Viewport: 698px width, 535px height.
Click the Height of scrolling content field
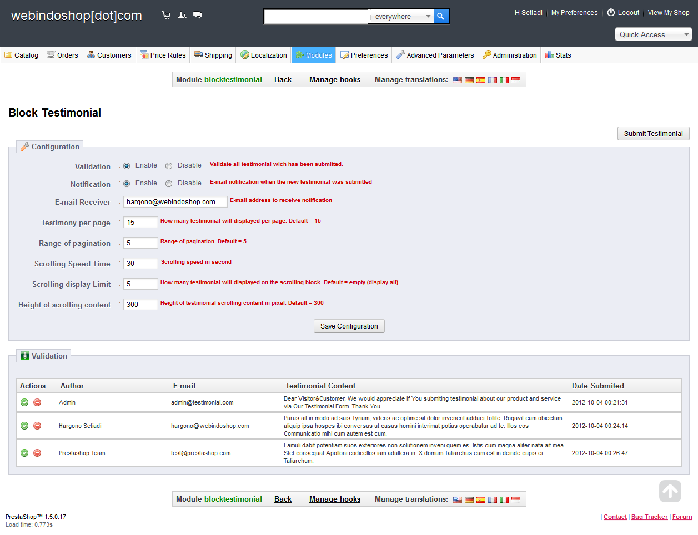pos(140,304)
